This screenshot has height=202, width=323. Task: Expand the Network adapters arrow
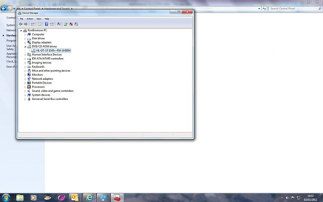[x=25, y=79]
